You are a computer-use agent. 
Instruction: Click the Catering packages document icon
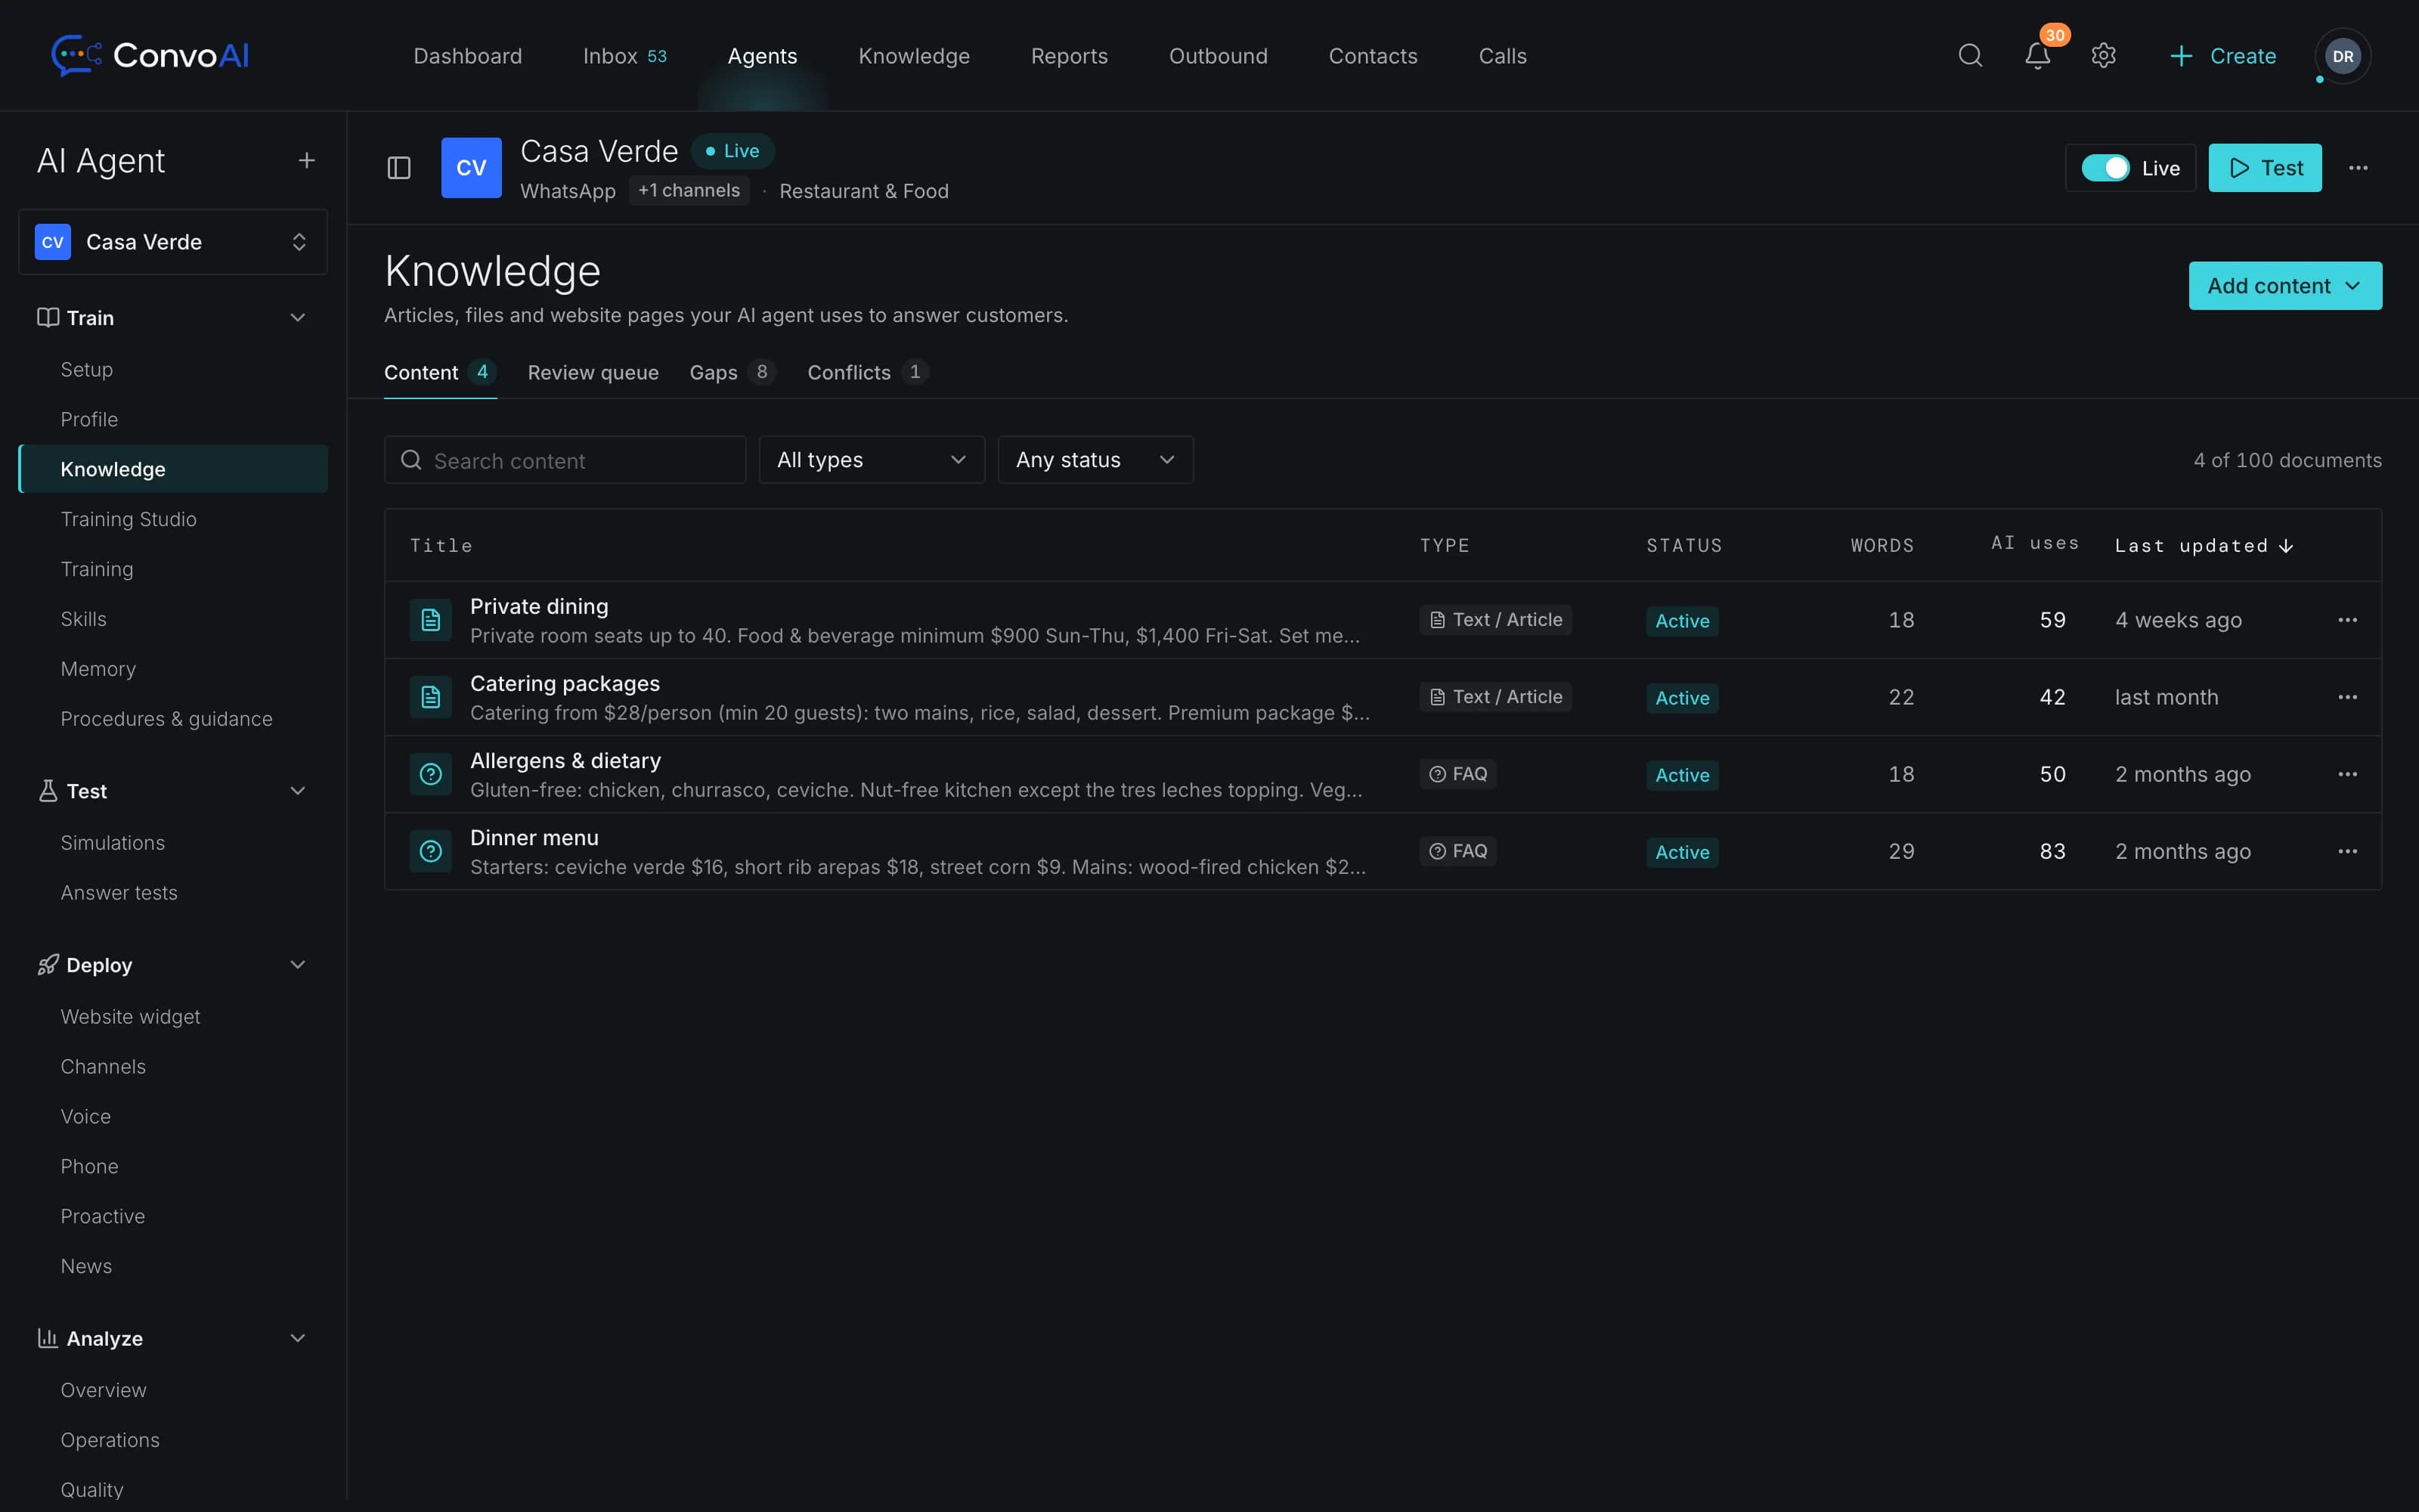click(x=431, y=697)
